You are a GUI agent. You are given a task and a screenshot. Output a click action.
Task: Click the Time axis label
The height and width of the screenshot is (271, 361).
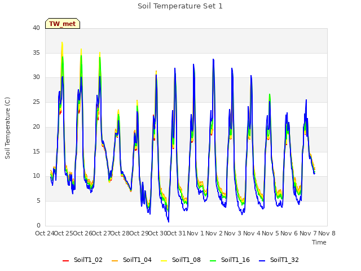(x=319, y=242)
